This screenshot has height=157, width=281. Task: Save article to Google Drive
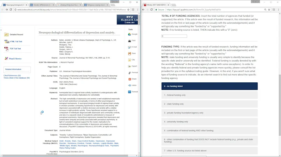130,34
